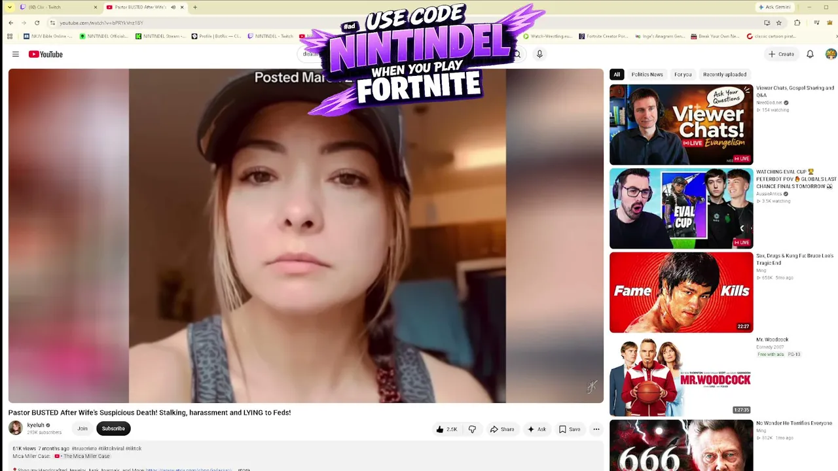Open the YouTube account avatar menu
Viewport: 838px width, 471px height.
click(831, 54)
